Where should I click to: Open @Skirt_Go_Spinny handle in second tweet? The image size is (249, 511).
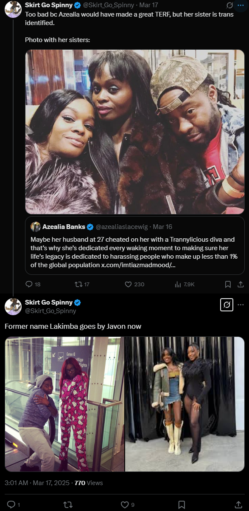[50, 311]
